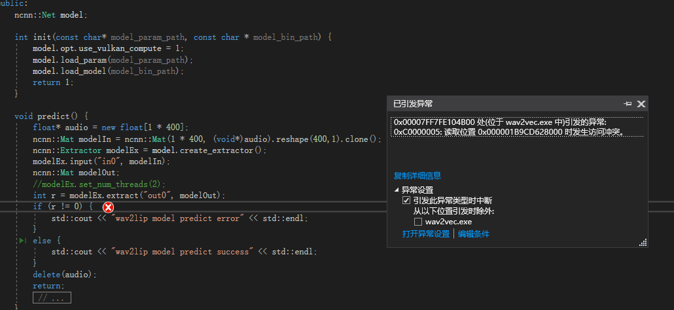Viewport: 674px width, 310px height.
Task: Click 'int r = modelEx.extract' line
Action: pos(130,196)
